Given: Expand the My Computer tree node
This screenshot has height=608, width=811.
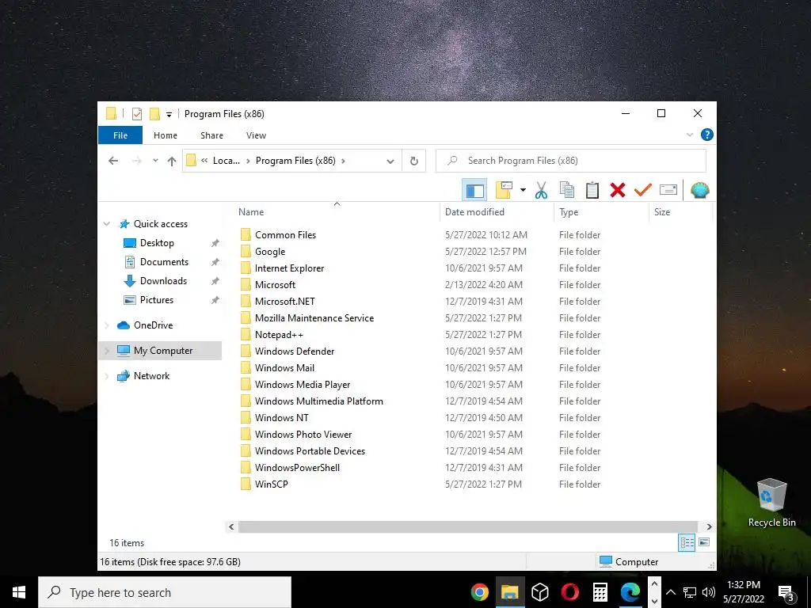Looking at the screenshot, I should 107,351.
